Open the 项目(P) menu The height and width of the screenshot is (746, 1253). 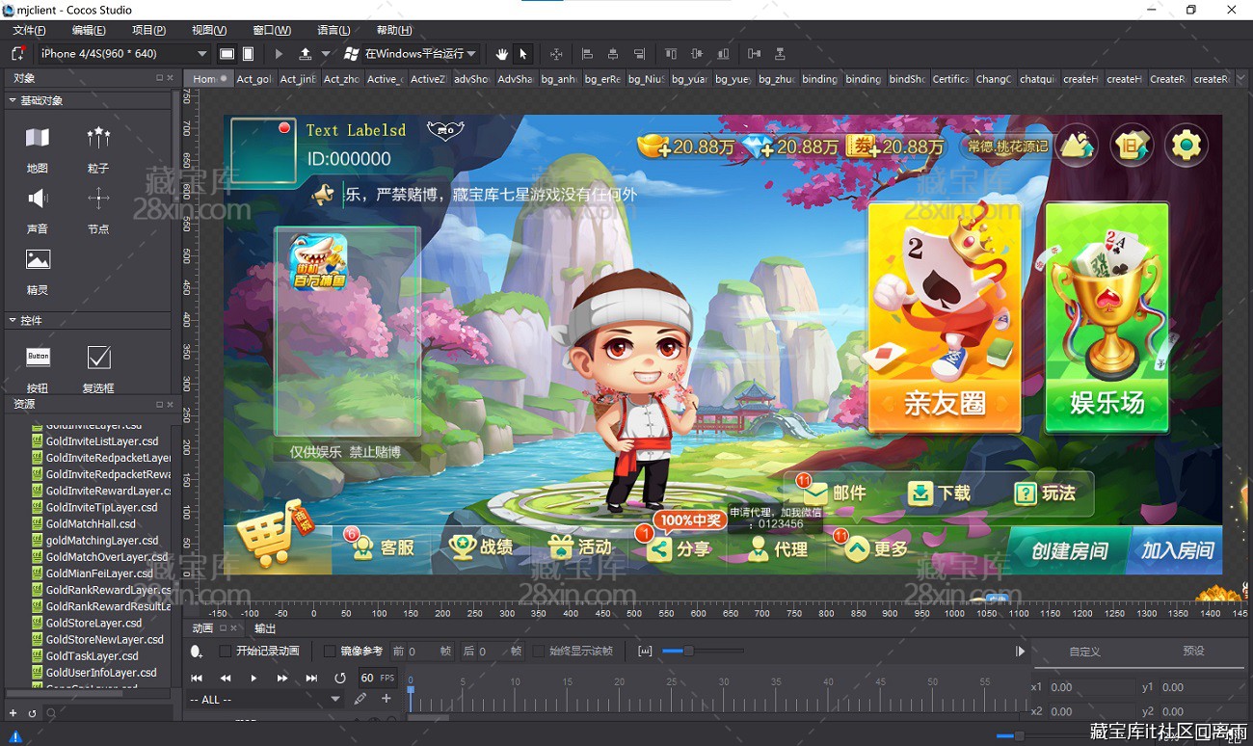point(148,31)
